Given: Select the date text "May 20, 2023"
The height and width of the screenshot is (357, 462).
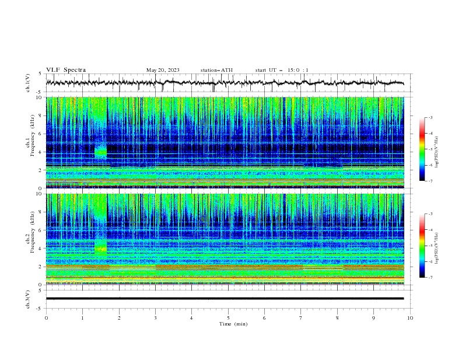Looking at the screenshot, I should pyautogui.click(x=163, y=70).
